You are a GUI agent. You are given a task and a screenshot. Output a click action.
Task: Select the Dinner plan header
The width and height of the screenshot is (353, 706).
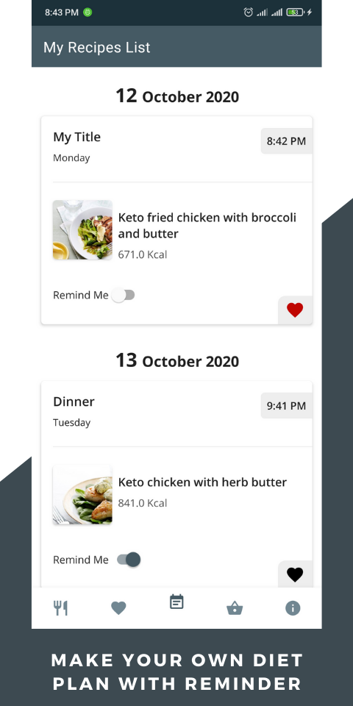74,402
